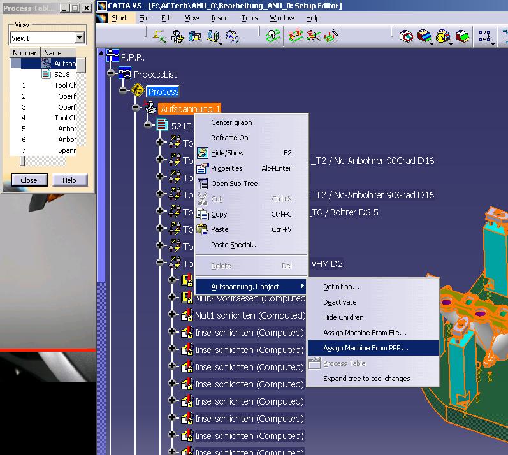
Task: Choose Copy in context menu
Action: coord(251,214)
